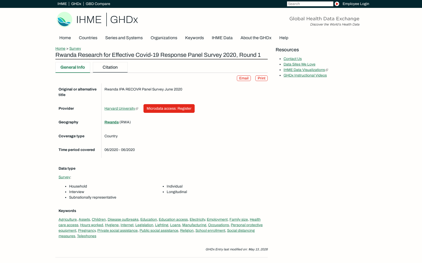This screenshot has width=422, height=263.
Task: Click the Hygiene keyword
Action: 112,225
